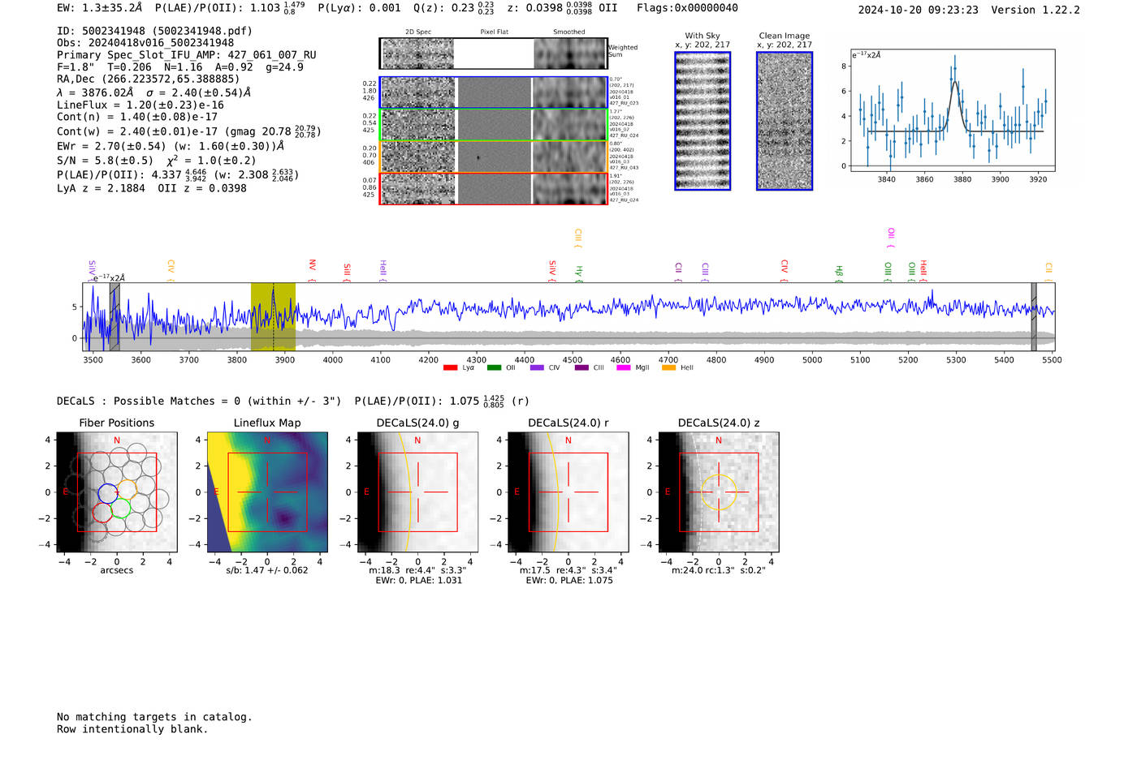
Task: Click the green fiber circle in Fiber Positions
Action: click(121, 509)
